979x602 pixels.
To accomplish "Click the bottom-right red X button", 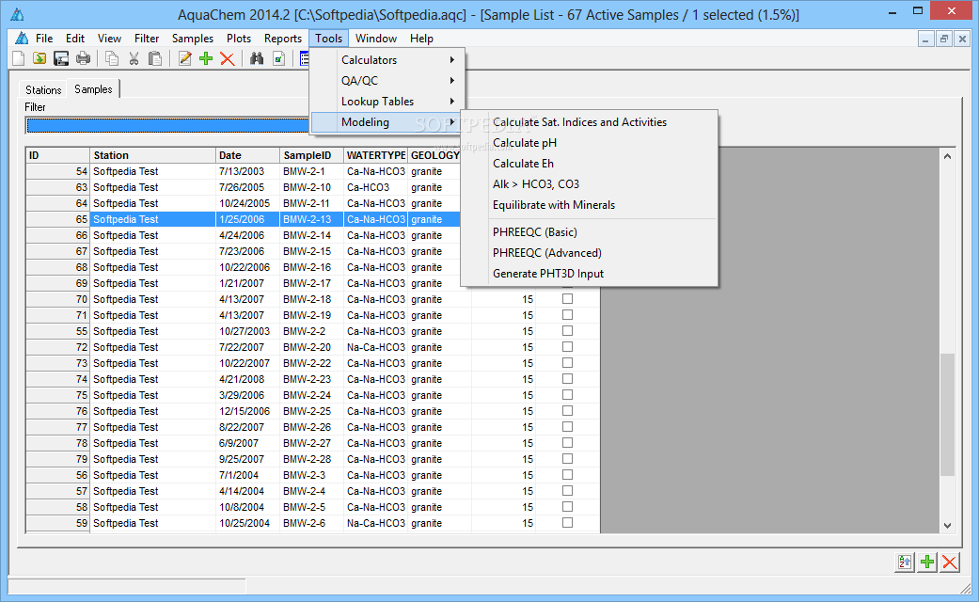I will pos(950,562).
